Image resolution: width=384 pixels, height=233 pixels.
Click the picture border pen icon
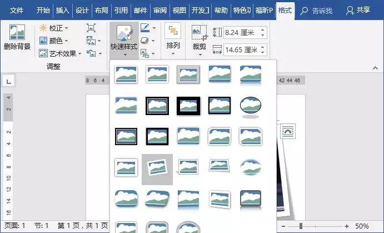click(144, 27)
